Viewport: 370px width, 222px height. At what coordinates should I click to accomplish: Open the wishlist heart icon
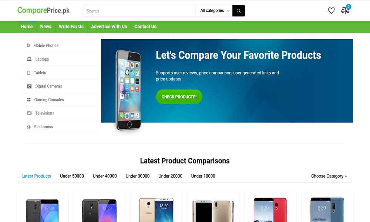(x=331, y=11)
